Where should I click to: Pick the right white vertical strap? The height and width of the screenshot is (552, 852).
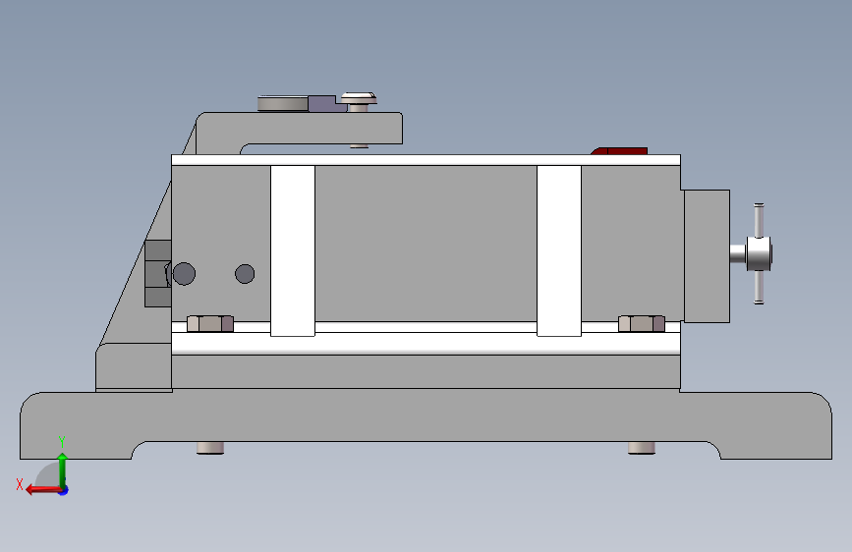(x=559, y=251)
